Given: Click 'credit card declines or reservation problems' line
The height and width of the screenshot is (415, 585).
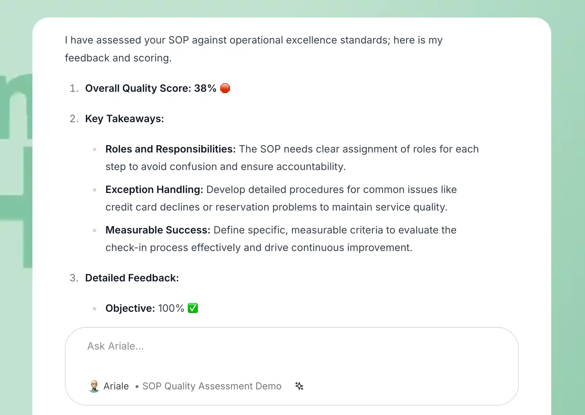Looking at the screenshot, I should pos(276,207).
